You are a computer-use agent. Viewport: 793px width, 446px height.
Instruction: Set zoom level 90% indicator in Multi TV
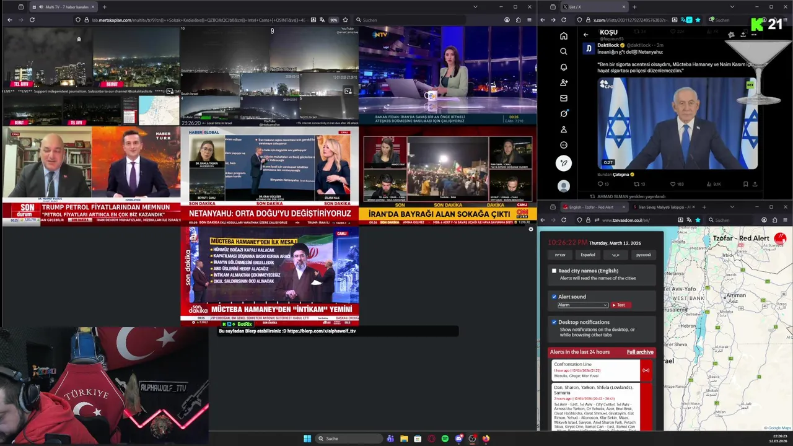pyautogui.click(x=333, y=20)
